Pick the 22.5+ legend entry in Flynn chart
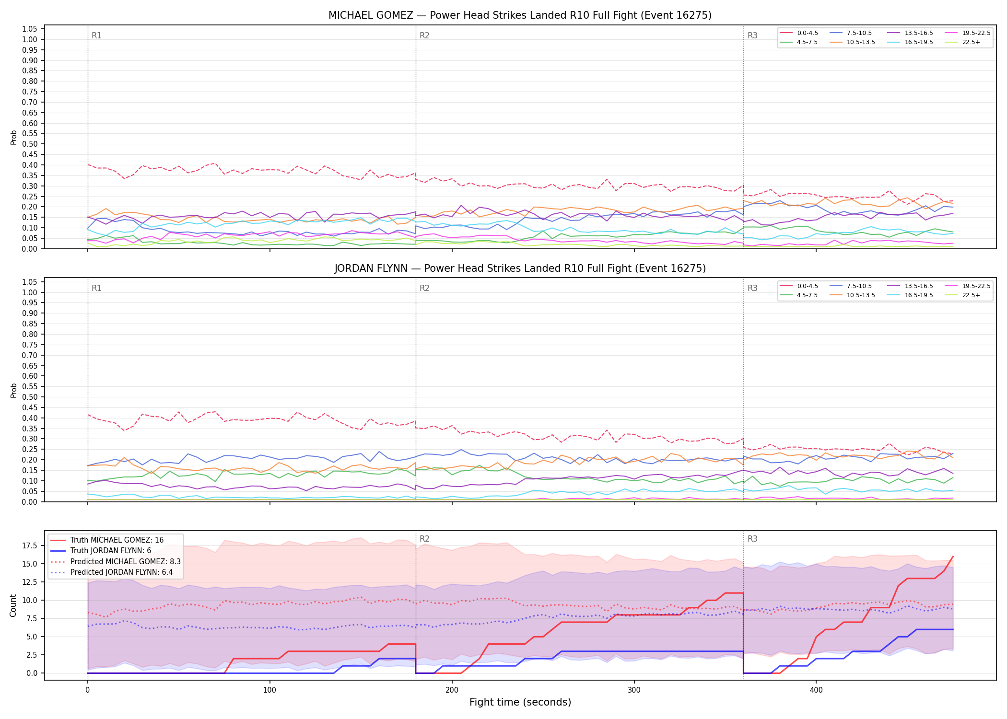The height and width of the screenshot is (719, 1007). pos(963,295)
